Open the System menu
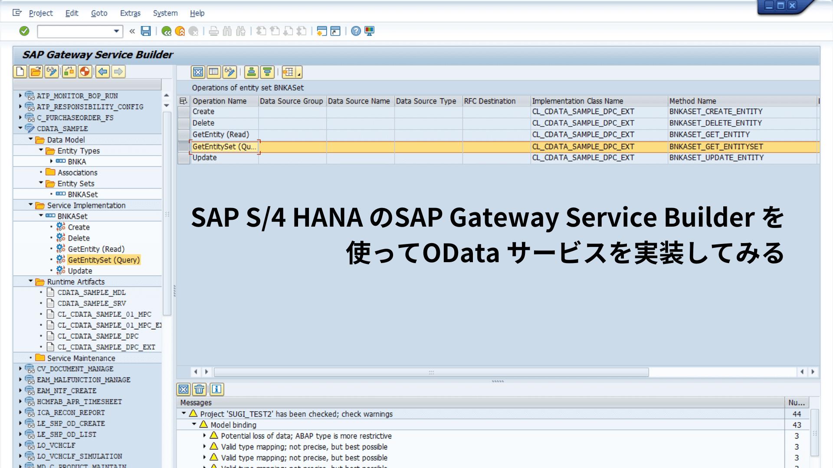 point(165,13)
